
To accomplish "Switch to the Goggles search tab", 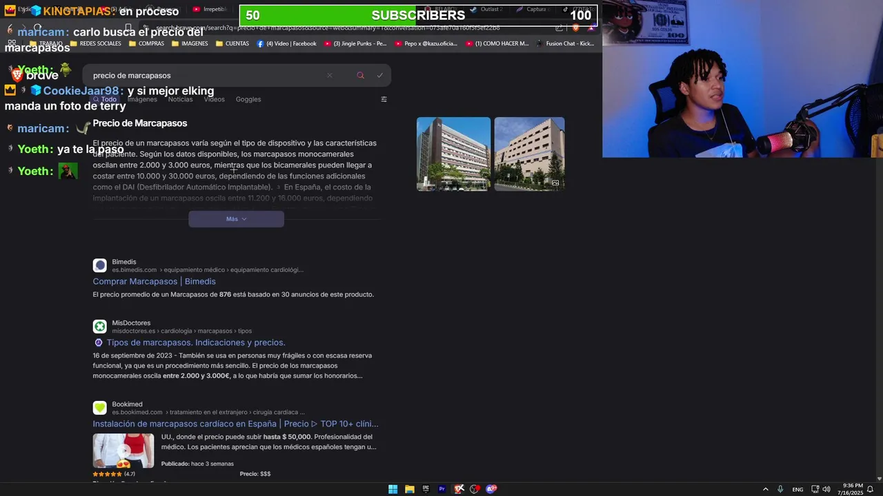I will (248, 99).
